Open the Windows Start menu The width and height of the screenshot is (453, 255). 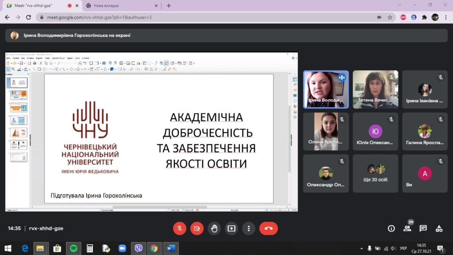(x=8, y=248)
